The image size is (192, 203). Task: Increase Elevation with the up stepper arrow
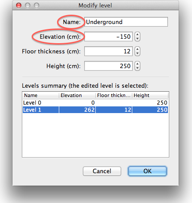click(137, 35)
